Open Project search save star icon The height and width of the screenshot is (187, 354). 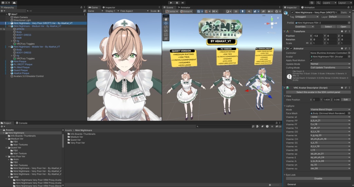(x=272, y=126)
